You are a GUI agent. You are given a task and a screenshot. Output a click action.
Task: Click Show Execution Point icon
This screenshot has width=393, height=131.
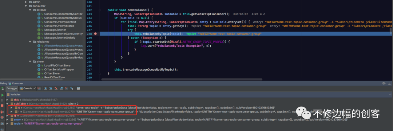point(39,89)
